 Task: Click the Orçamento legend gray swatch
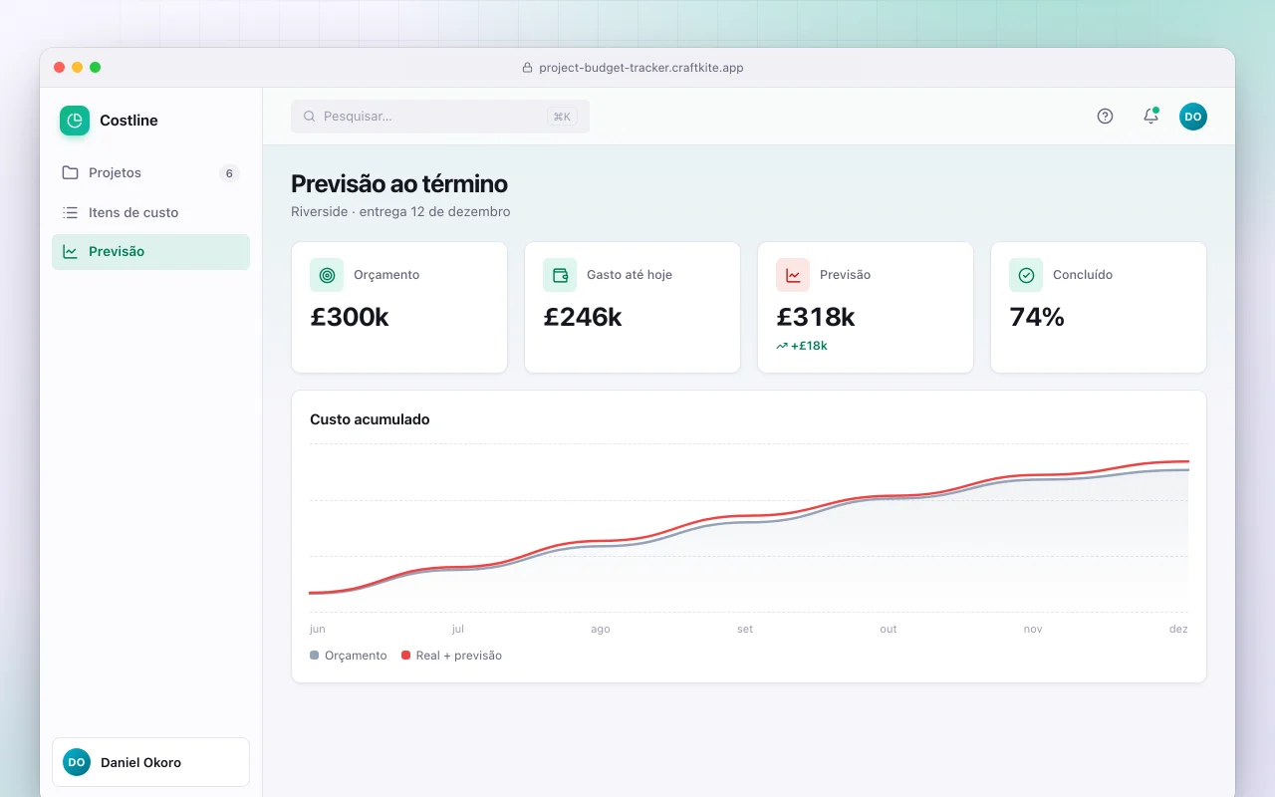[315, 656]
